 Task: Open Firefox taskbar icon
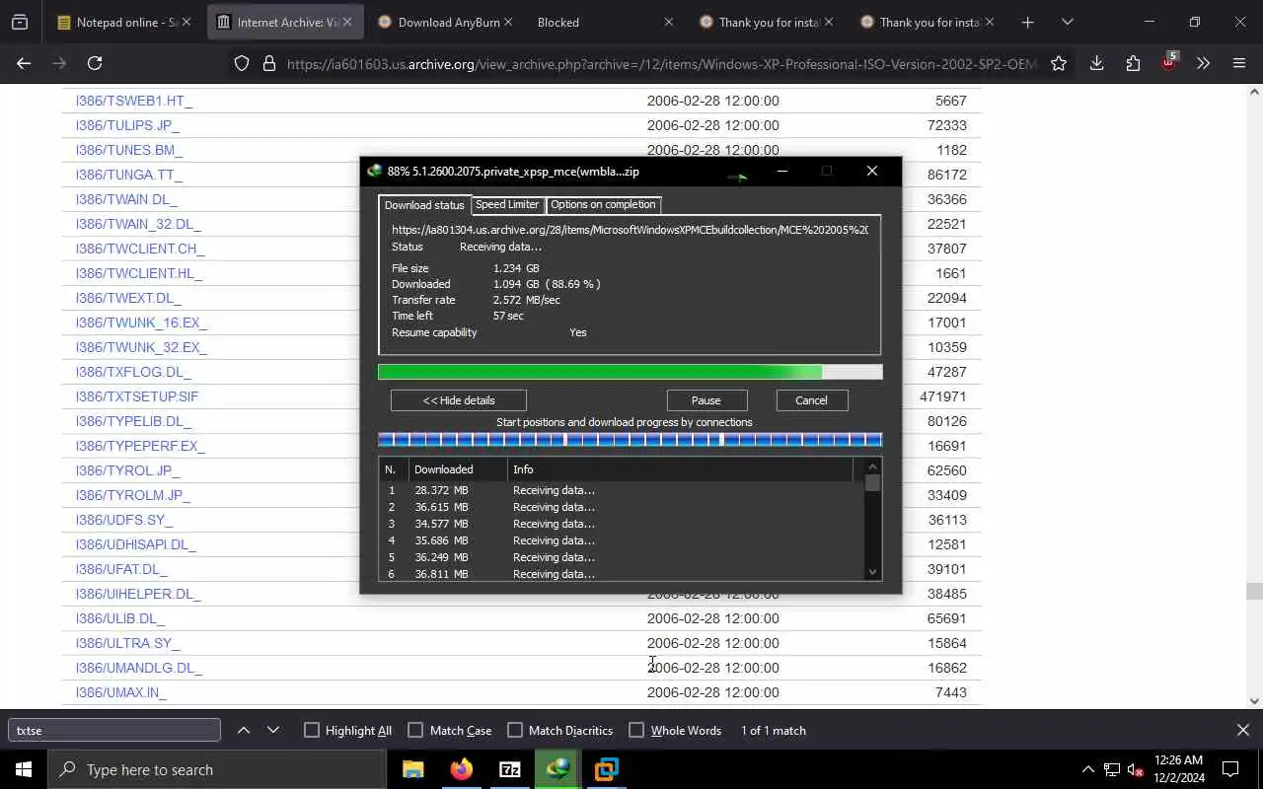point(462,769)
